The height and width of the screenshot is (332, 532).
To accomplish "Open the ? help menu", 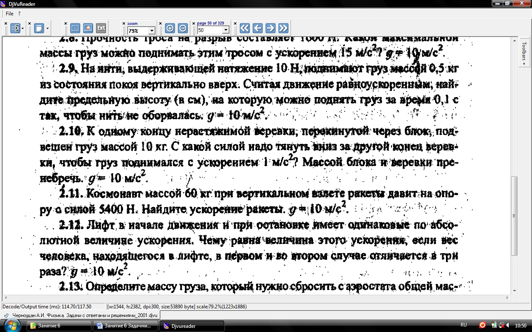I will point(19,14).
